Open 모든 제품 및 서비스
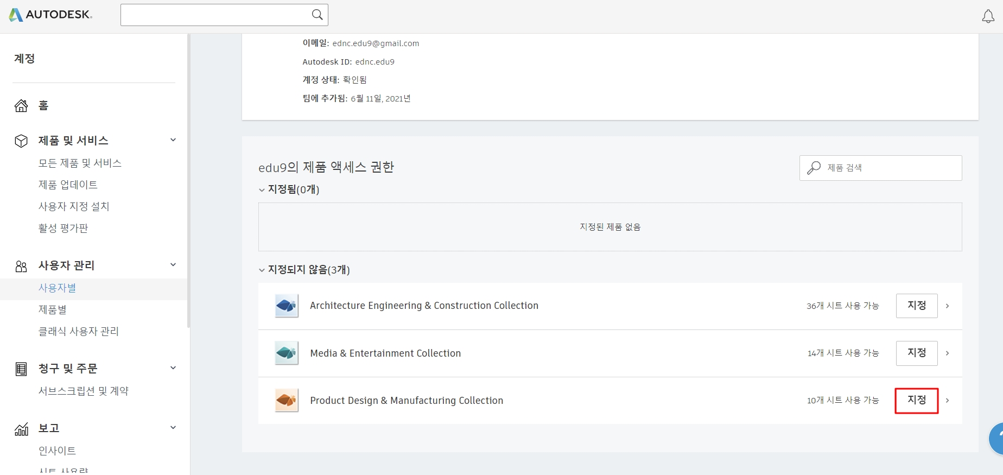 click(x=80, y=163)
